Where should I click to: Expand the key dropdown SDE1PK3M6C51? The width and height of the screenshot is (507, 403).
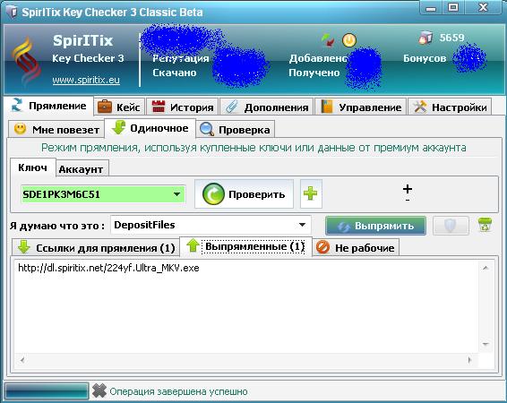pyautogui.click(x=176, y=194)
